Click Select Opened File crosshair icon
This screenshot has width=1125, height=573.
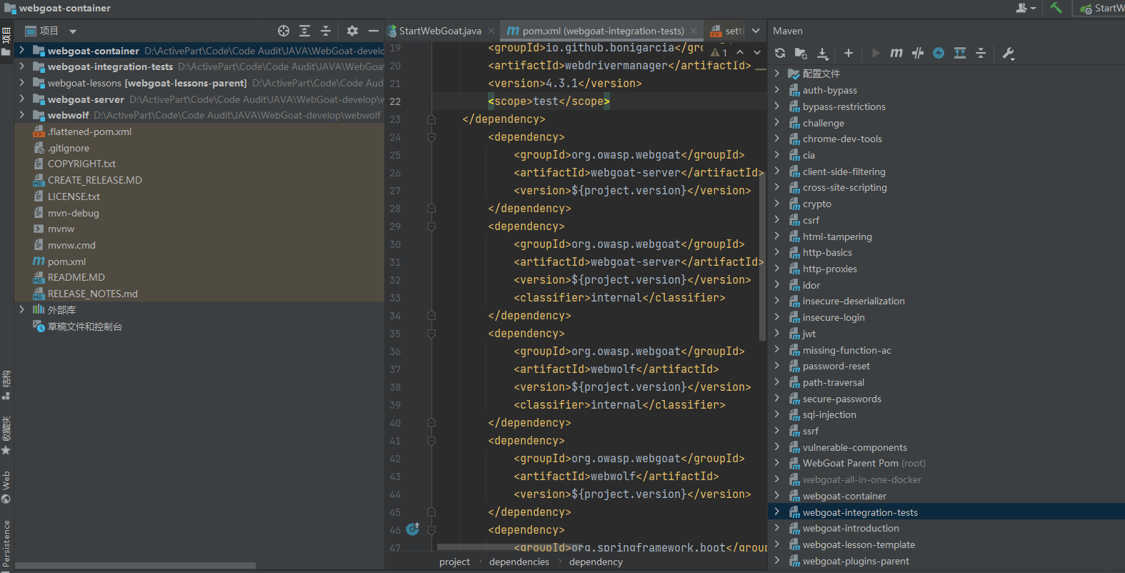(x=284, y=31)
